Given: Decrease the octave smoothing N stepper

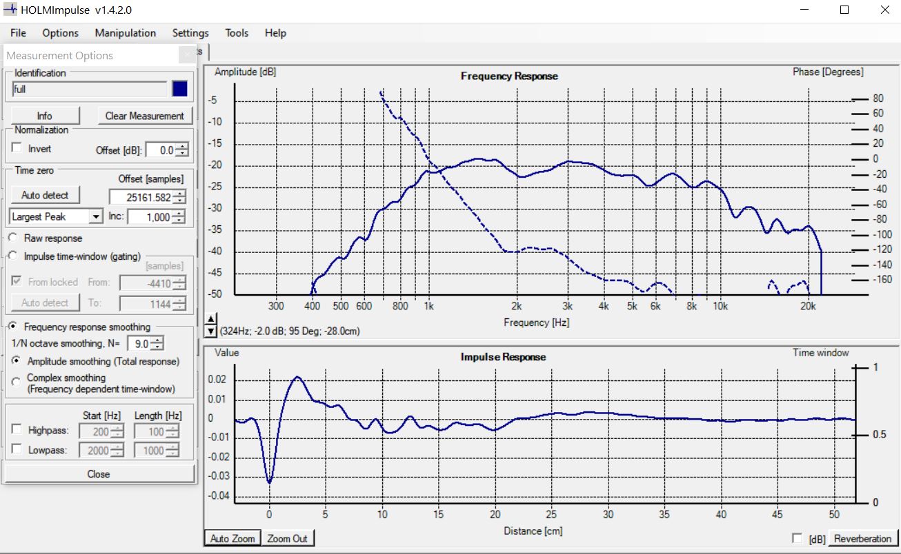Looking at the screenshot, I should pos(158,347).
